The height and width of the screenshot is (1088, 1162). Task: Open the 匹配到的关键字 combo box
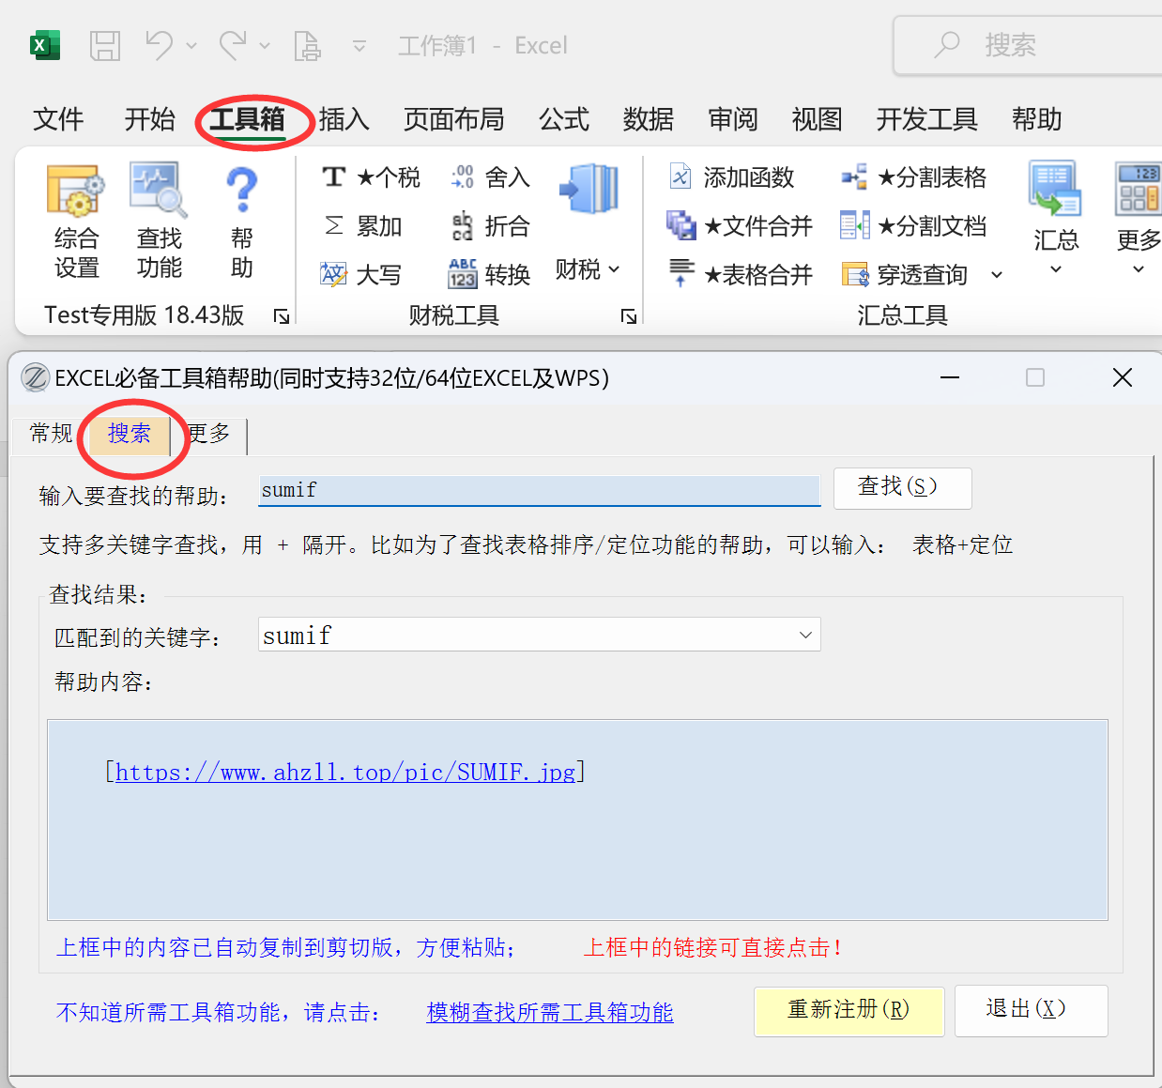tap(804, 635)
